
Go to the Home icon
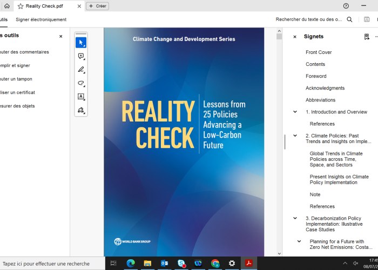(x=7, y=6)
